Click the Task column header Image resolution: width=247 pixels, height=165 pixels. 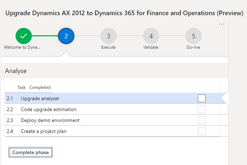21,87
